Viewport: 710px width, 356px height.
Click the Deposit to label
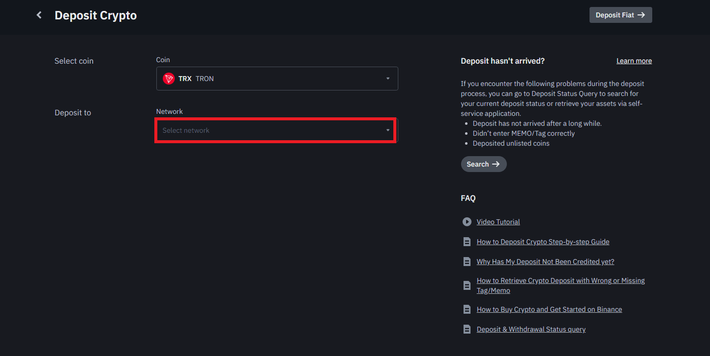pos(73,112)
